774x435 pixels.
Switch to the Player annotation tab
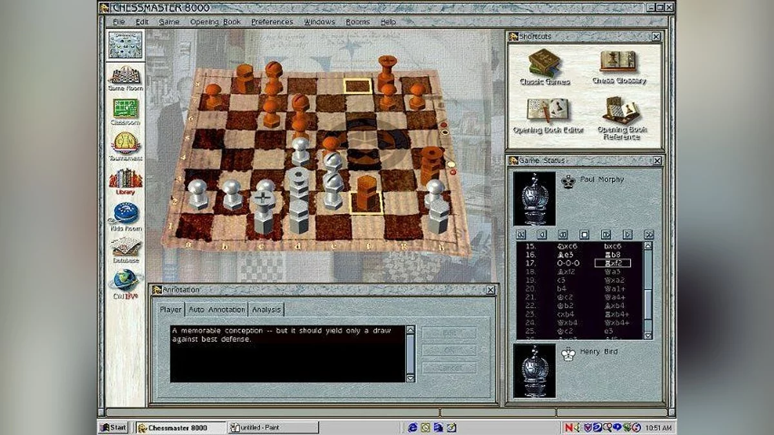[x=171, y=310]
